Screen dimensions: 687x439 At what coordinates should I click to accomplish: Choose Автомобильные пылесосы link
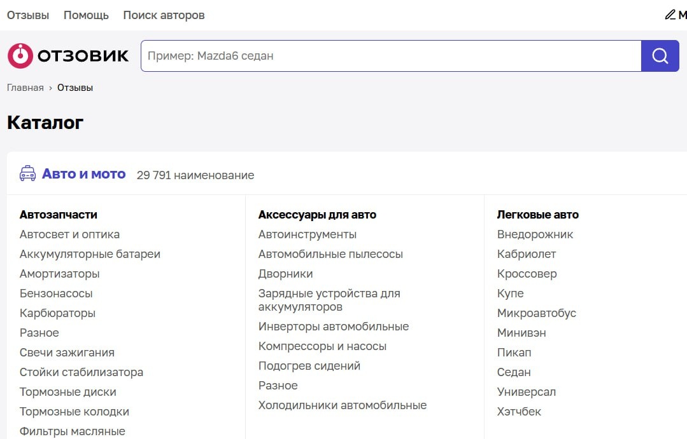(330, 254)
